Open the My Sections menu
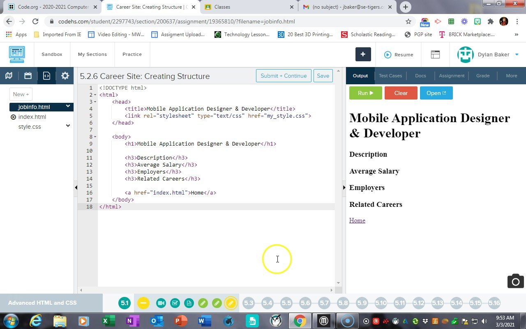The height and width of the screenshot is (329, 526). click(x=92, y=54)
